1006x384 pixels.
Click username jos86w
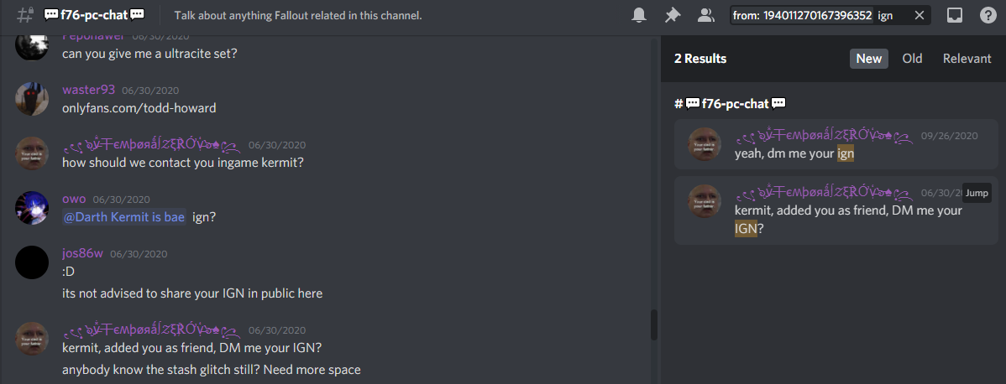pos(82,253)
